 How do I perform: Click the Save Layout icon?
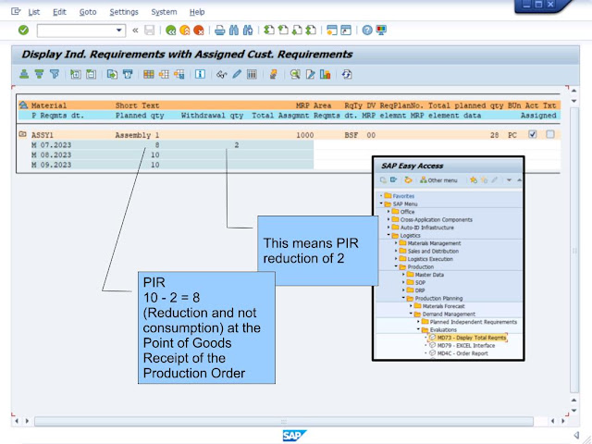point(179,74)
